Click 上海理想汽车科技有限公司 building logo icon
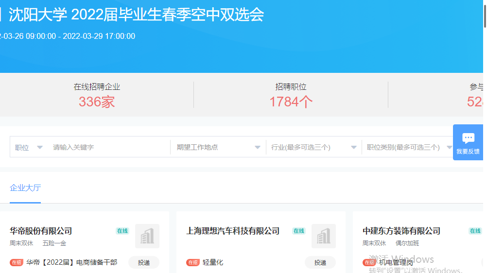The image size is (487, 273). (324, 236)
